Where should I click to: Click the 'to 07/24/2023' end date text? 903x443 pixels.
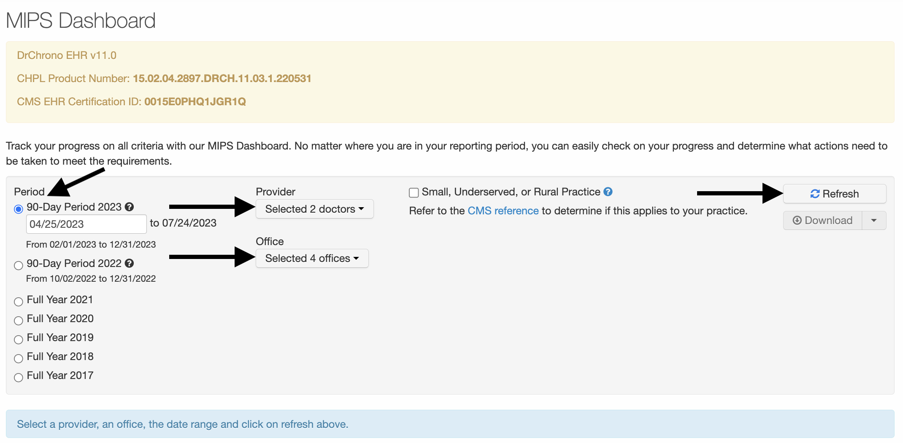[x=183, y=223]
